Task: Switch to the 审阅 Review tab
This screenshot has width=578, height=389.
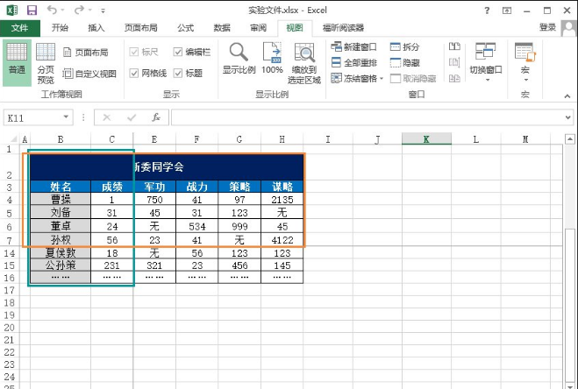Action: tap(258, 28)
